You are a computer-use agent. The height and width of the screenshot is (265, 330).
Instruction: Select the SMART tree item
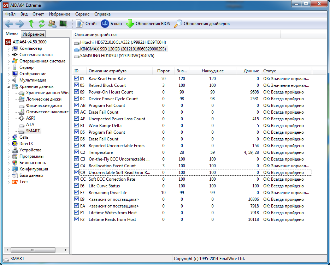(x=33, y=131)
